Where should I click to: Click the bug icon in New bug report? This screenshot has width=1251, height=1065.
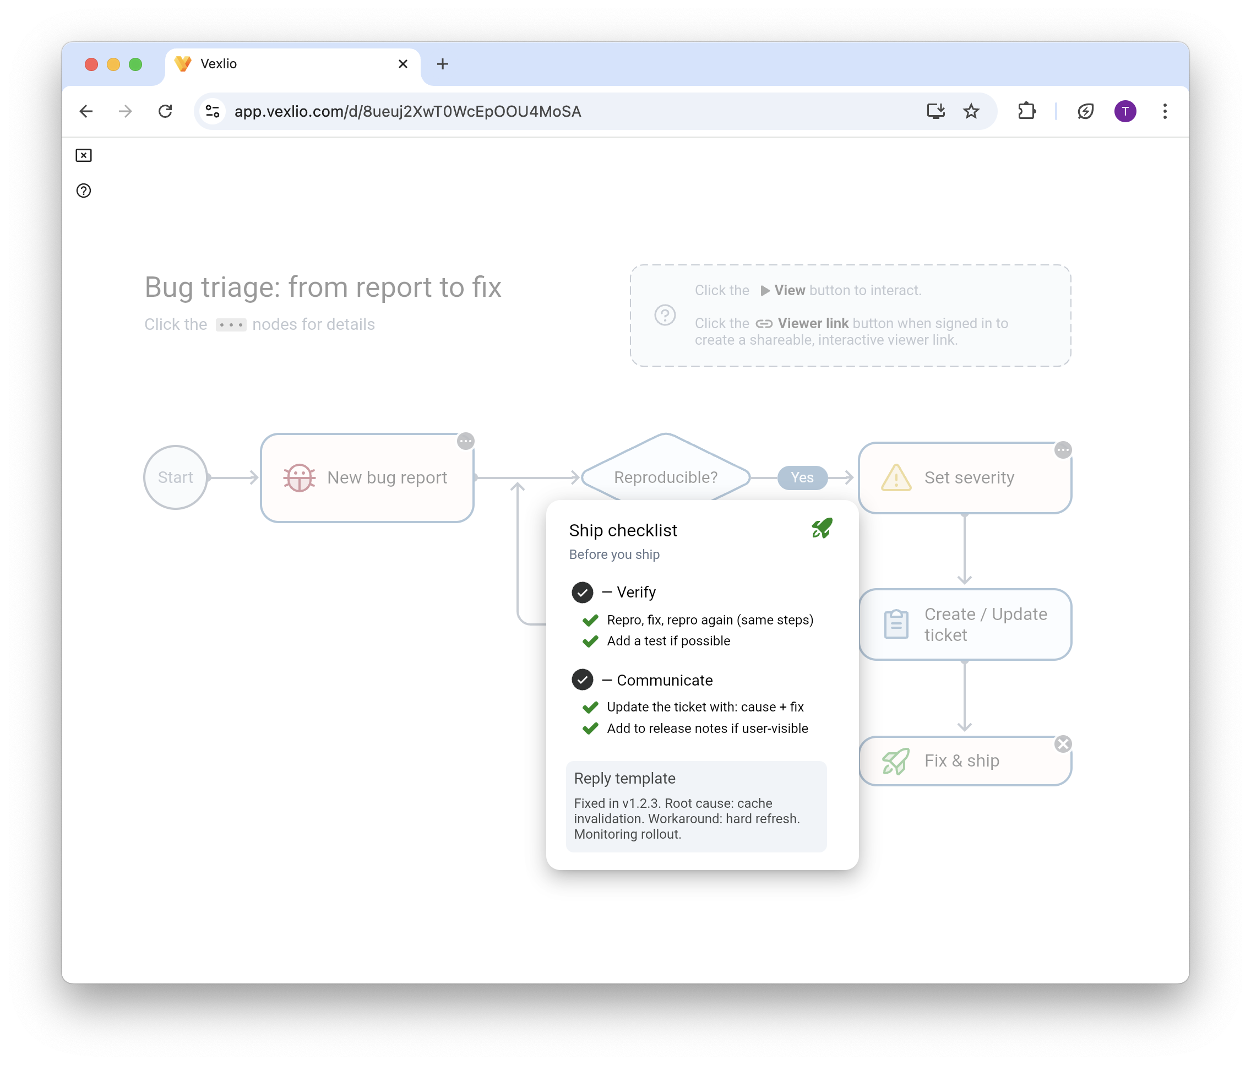click(x=299, y=478)
